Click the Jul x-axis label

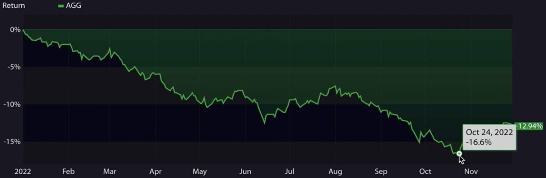[x=289, y=171]
